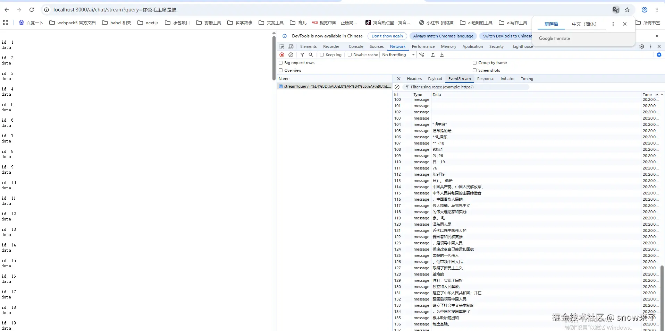The height and width of the screenshot is (331, 665).
Task: Open the blue Network settings gear
Action: tap(659, 55)
